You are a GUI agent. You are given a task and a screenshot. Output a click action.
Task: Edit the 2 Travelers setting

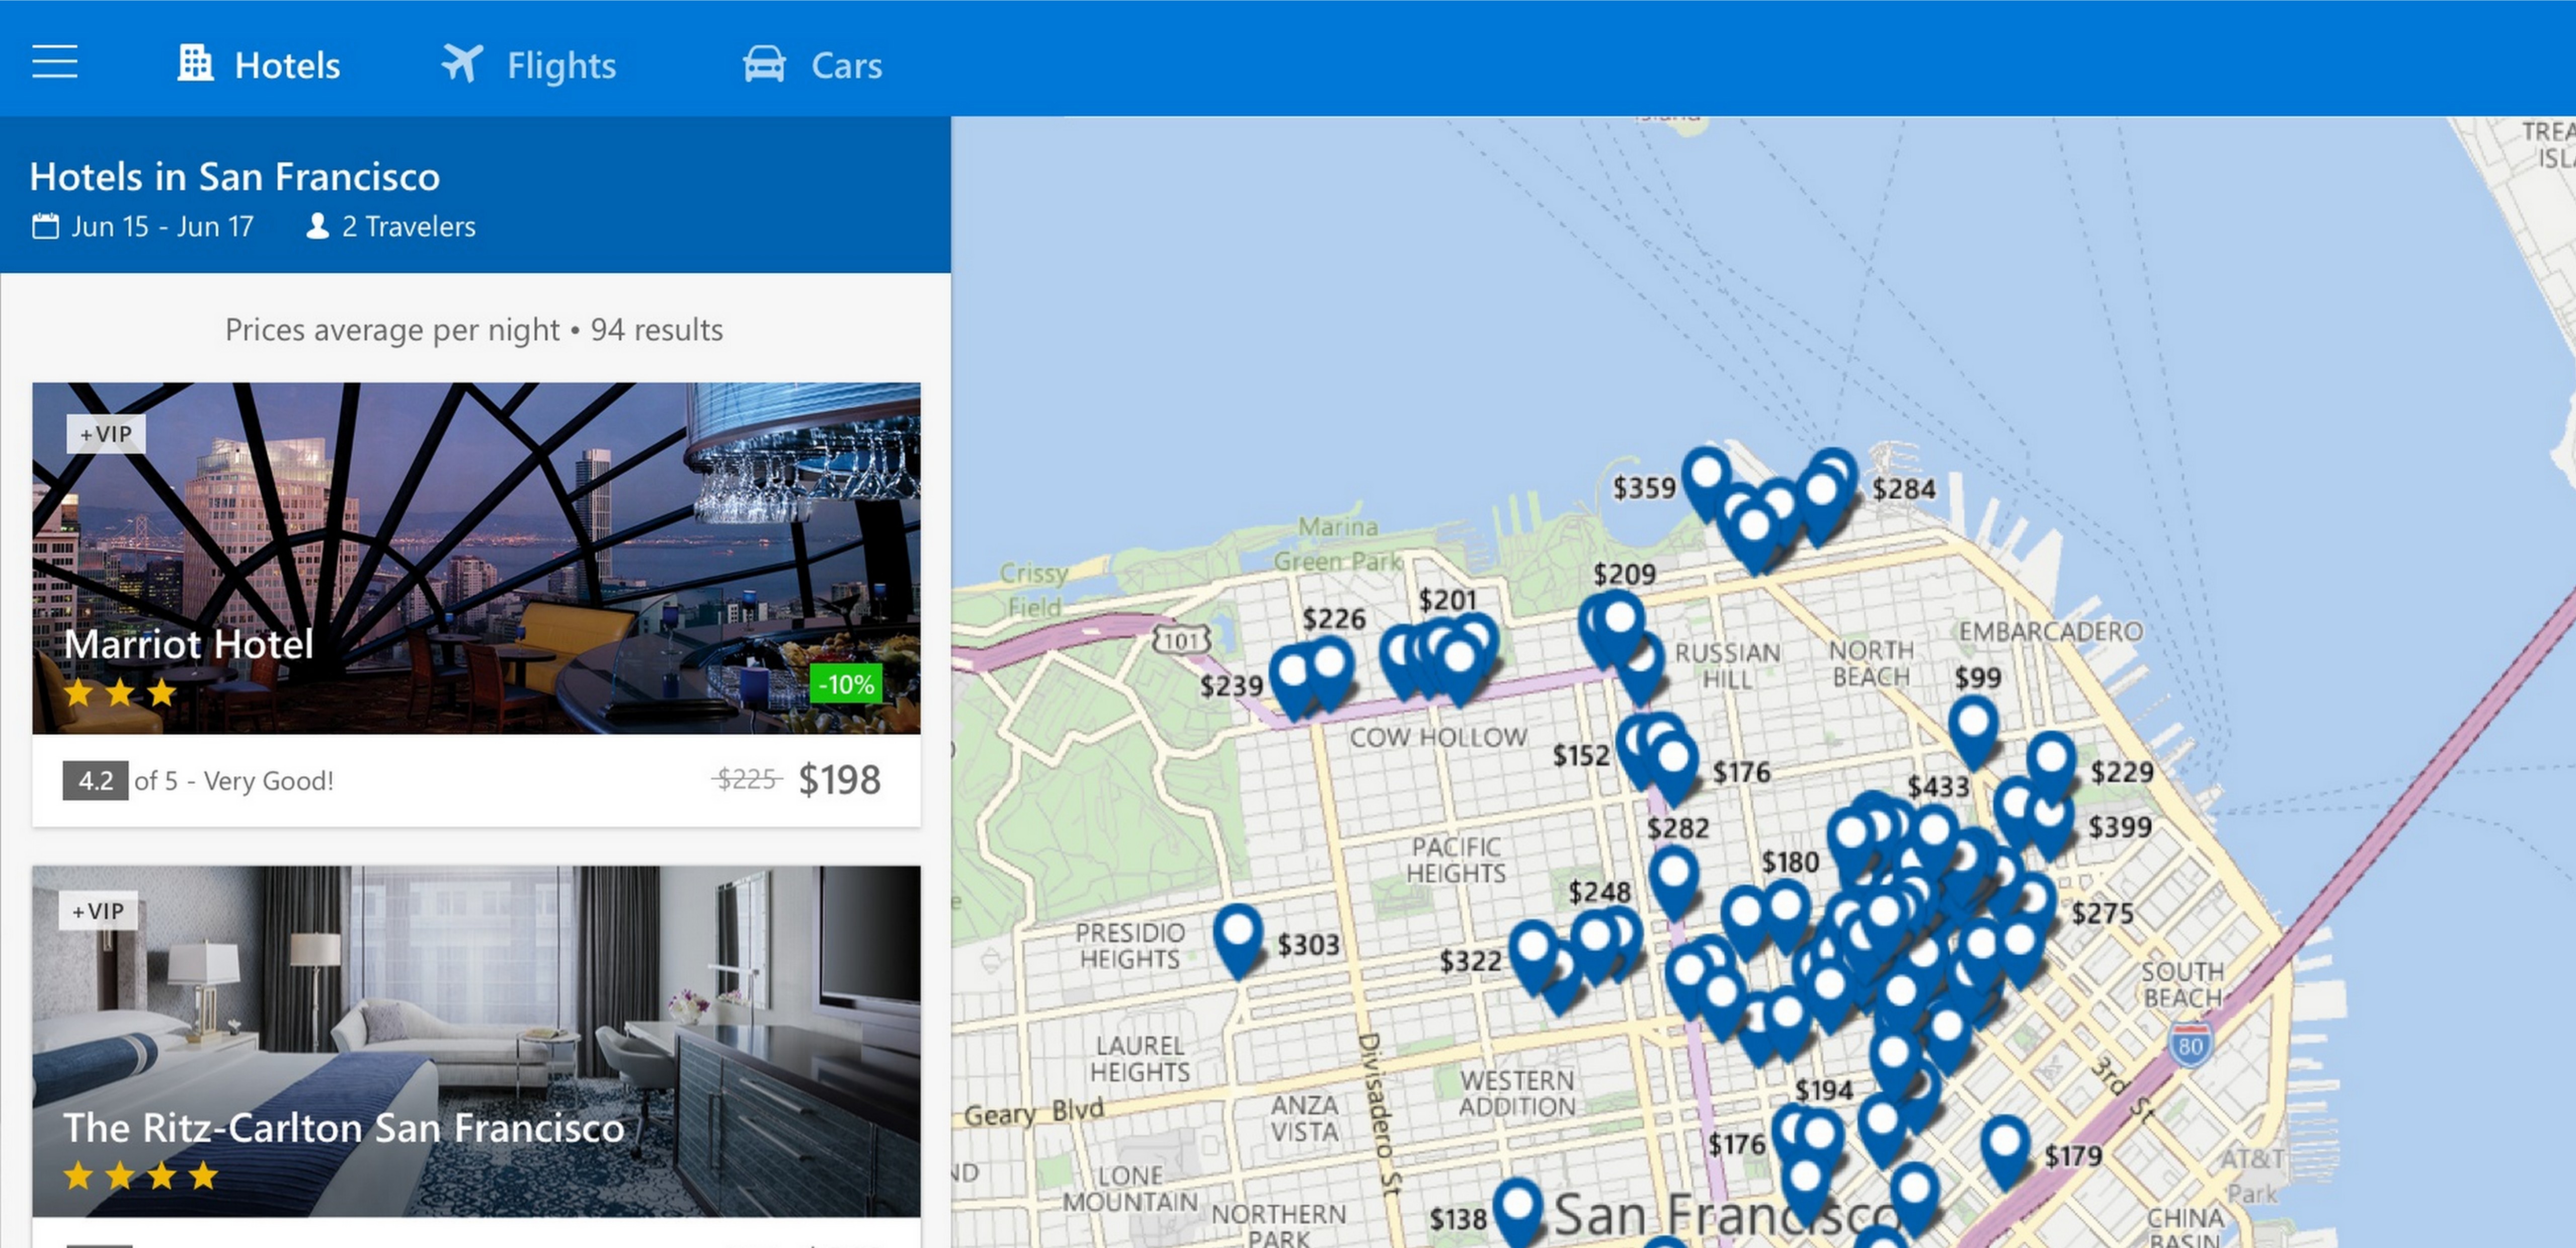coord(408,227)
